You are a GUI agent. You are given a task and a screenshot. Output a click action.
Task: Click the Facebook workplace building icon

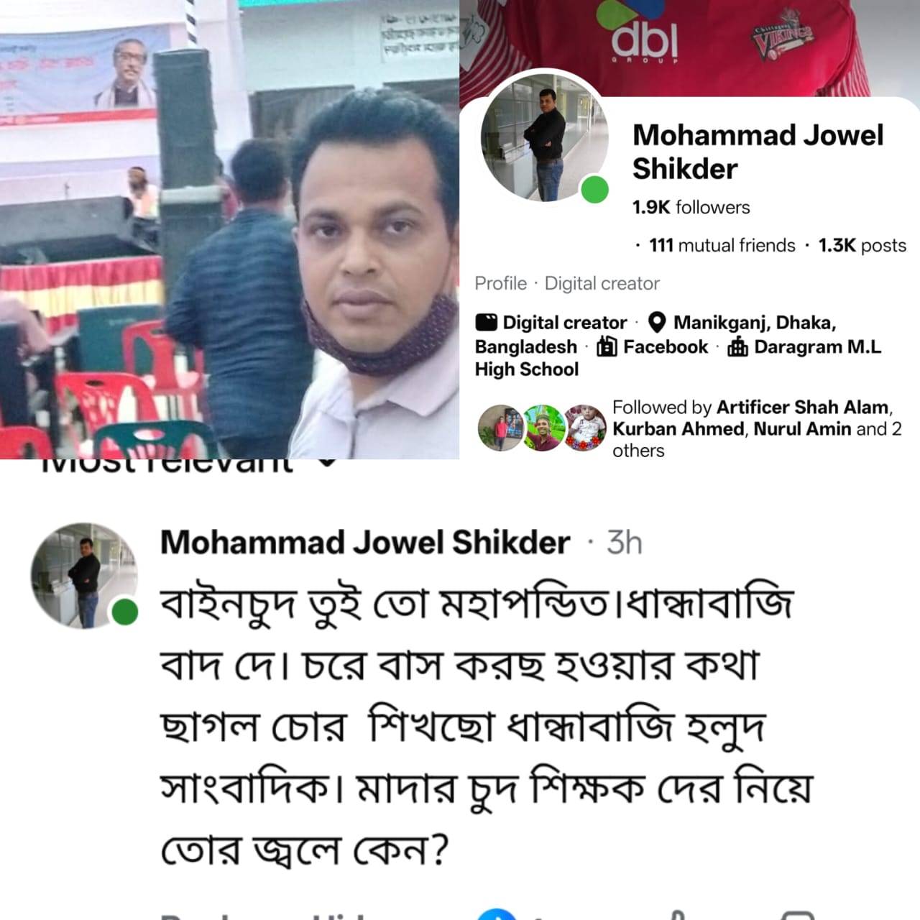pos(607,346)
